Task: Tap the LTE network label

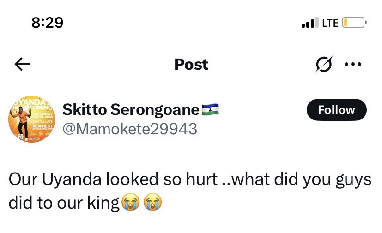Action: click(x=330, y=22)
